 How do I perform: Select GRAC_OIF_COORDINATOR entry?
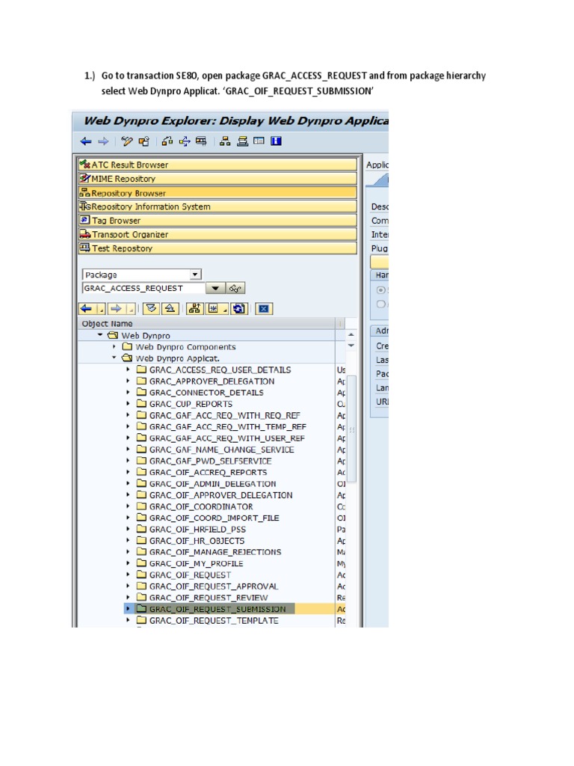(201, 506)
